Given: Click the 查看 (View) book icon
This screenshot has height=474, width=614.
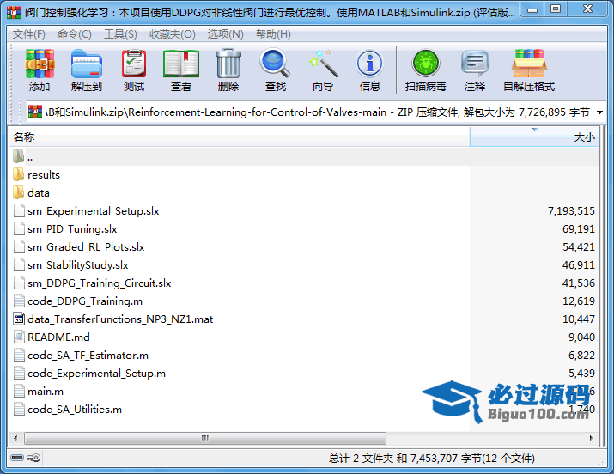Looking at the screenshot, I should click(181, 64).
